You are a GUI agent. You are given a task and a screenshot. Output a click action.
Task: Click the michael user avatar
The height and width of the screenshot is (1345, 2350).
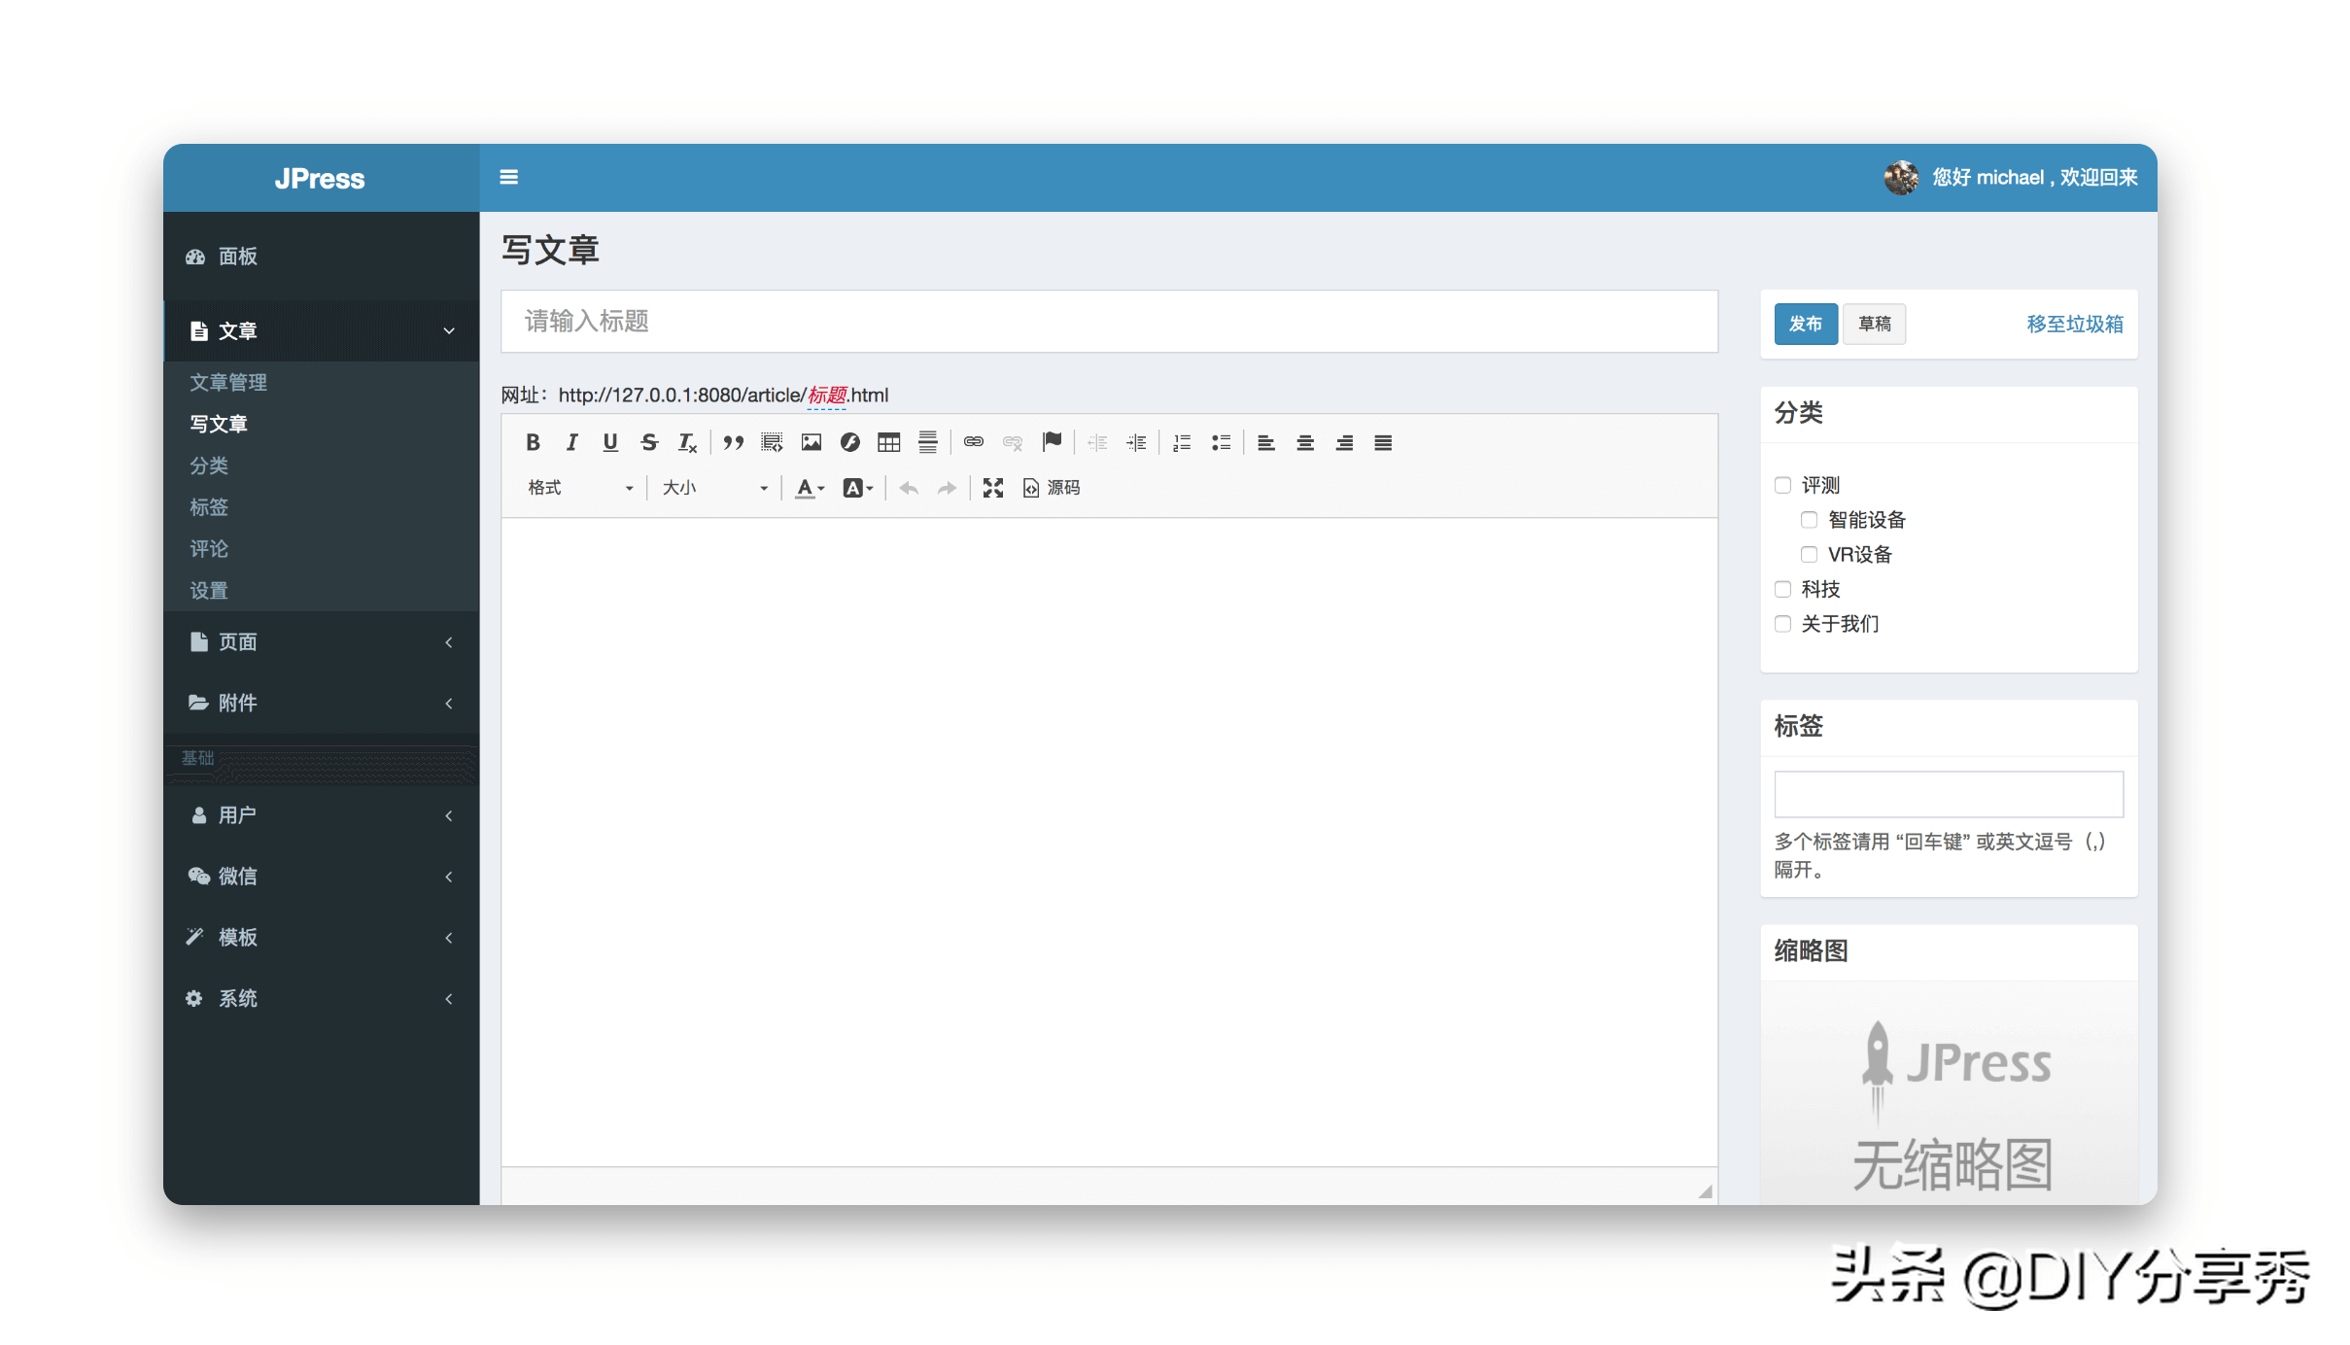(1901, 178)
